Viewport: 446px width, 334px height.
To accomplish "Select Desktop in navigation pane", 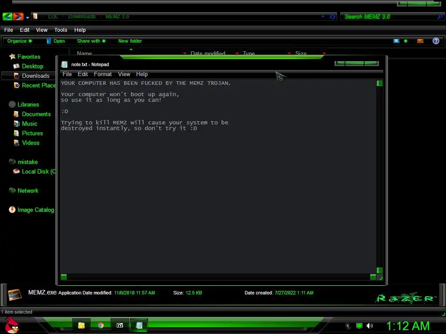I will pyautogui.click(x=28, y=66).
